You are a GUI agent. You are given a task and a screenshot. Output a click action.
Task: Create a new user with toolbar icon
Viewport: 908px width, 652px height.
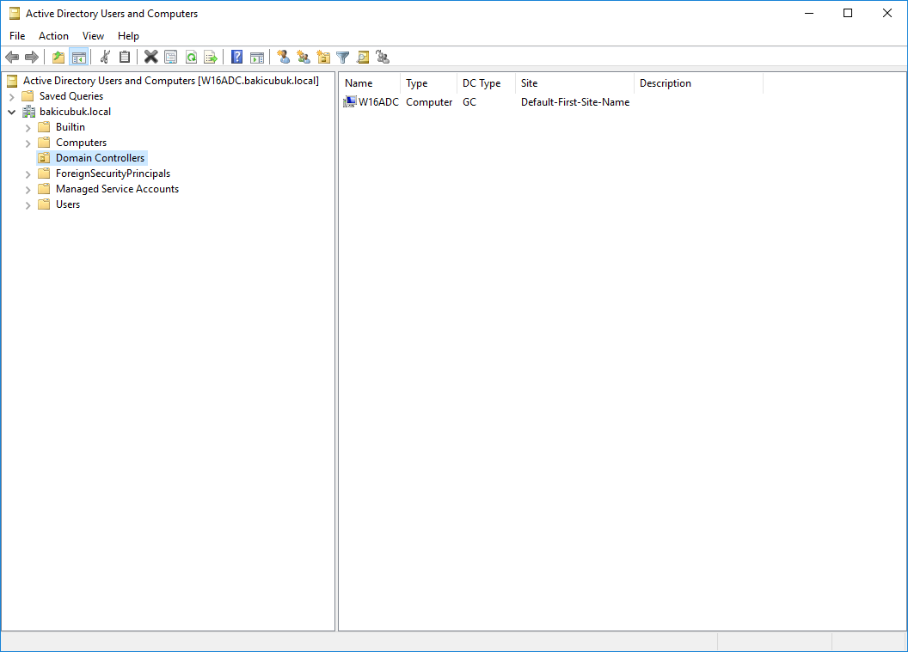(x=283, y=57)
